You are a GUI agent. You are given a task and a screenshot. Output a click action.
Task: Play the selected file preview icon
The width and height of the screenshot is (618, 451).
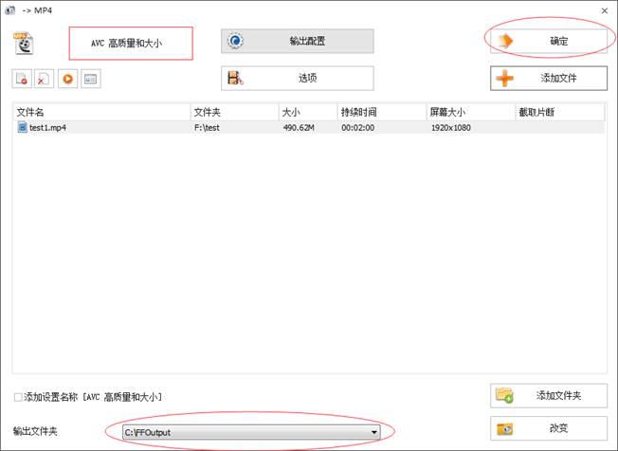(68, 79)
